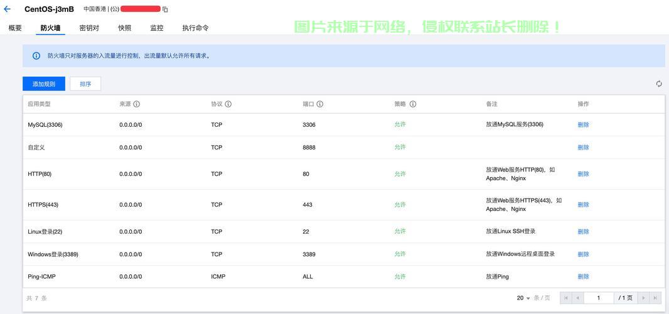Click the 应用类型 column header
Image resolution: width=669 pixels, height=314 pixels.
tap(40, 104)
